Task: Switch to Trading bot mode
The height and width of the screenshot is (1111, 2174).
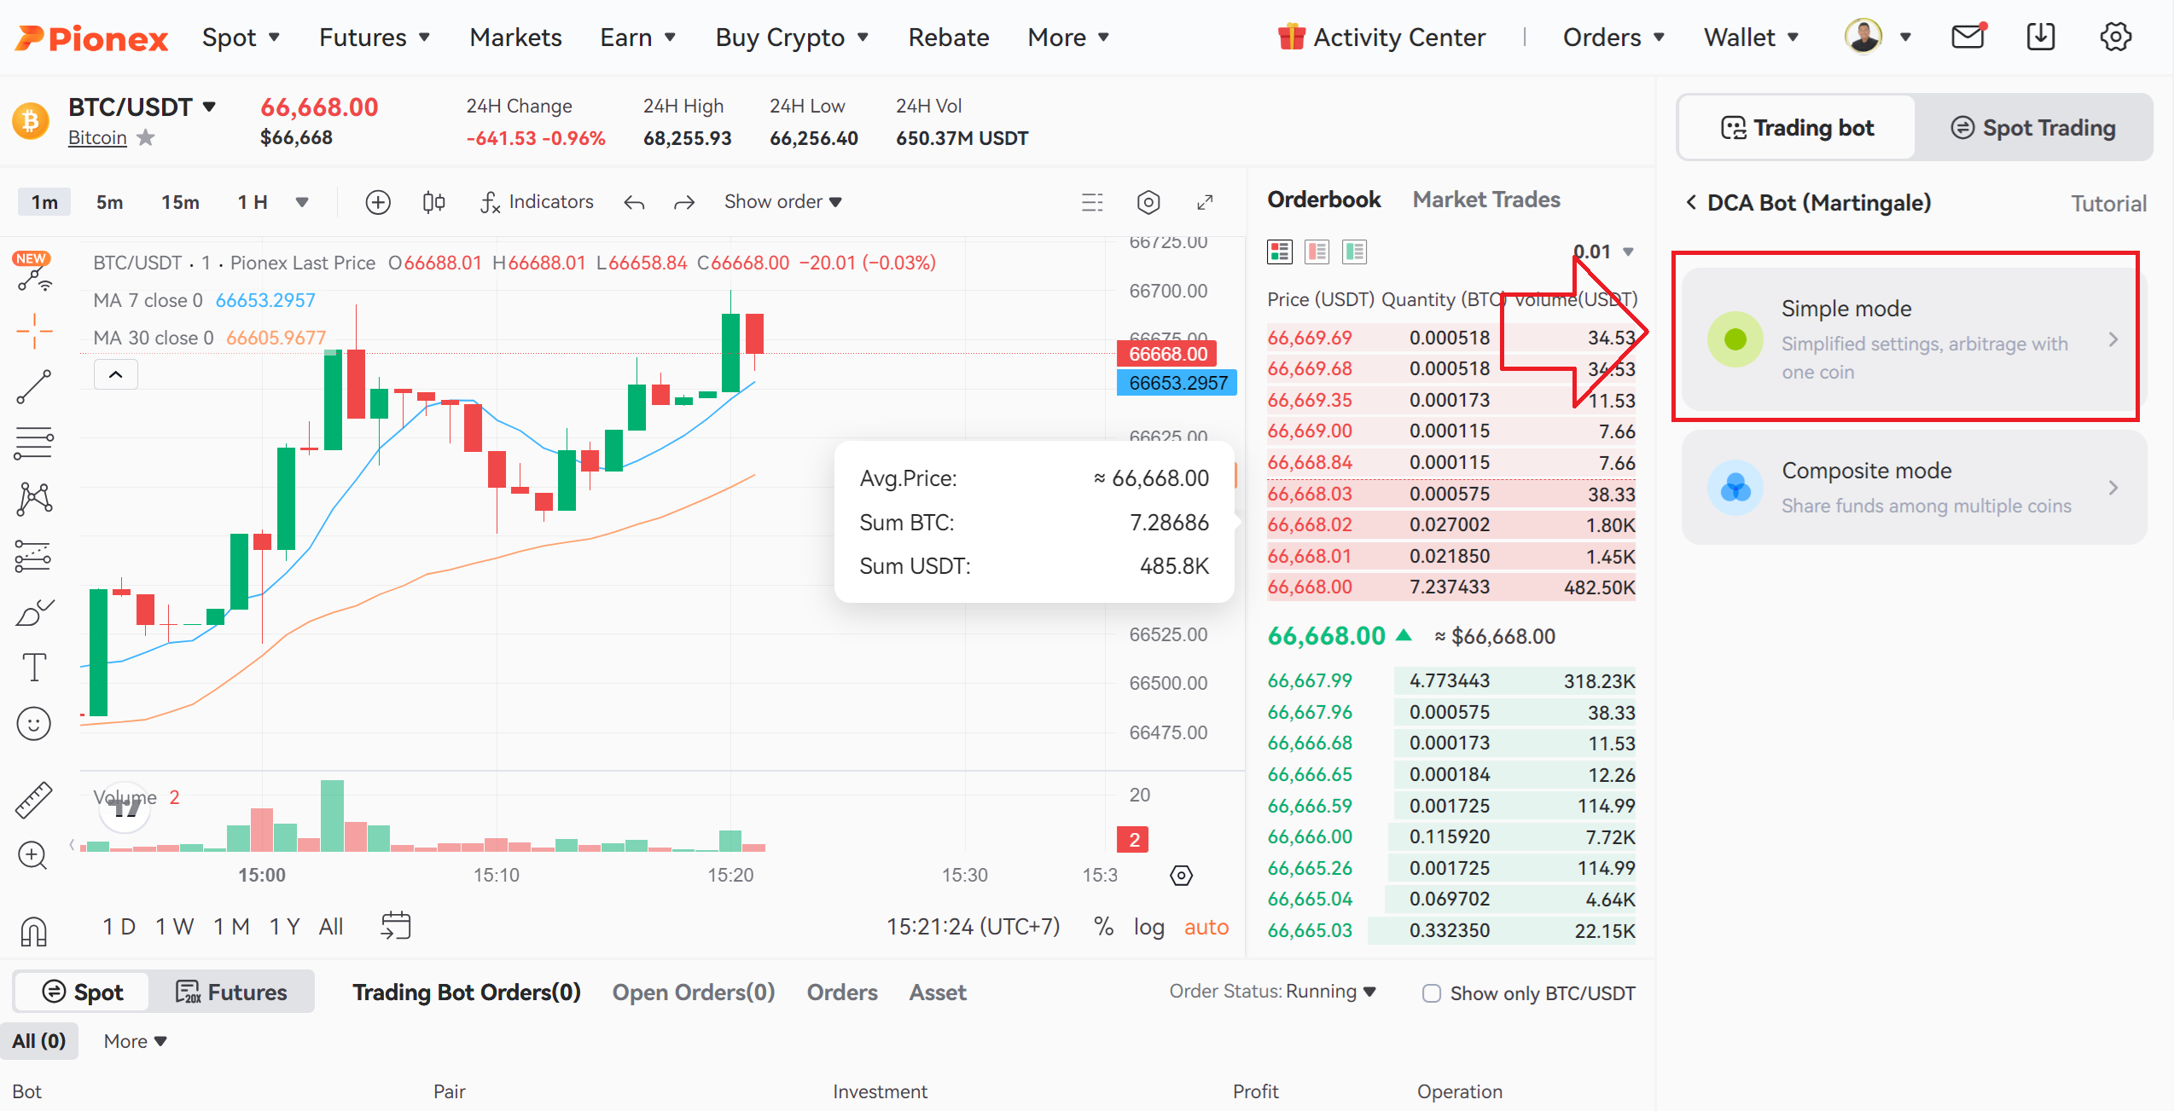Action: click(x=1797, y=128)
